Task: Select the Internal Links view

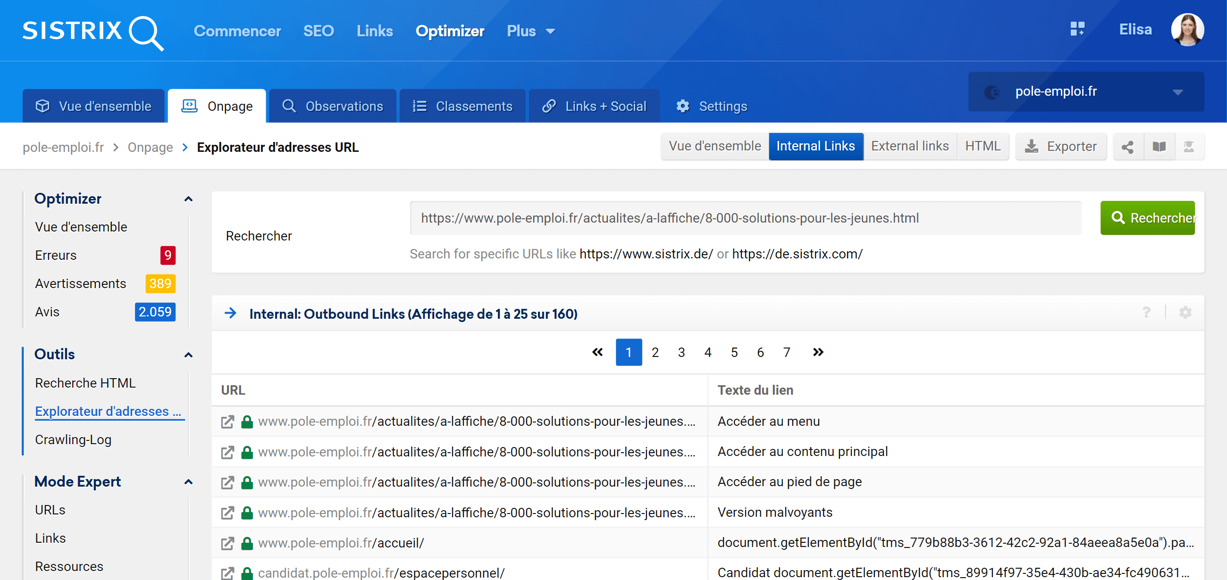Action: click(815, 146)
